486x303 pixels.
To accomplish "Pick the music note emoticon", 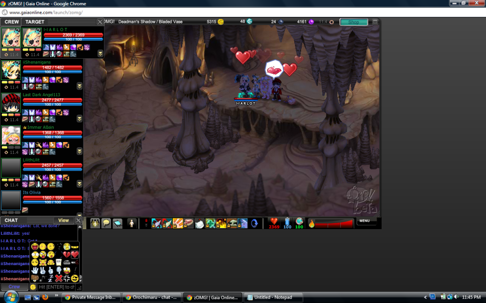I will [x=43, y=278].
